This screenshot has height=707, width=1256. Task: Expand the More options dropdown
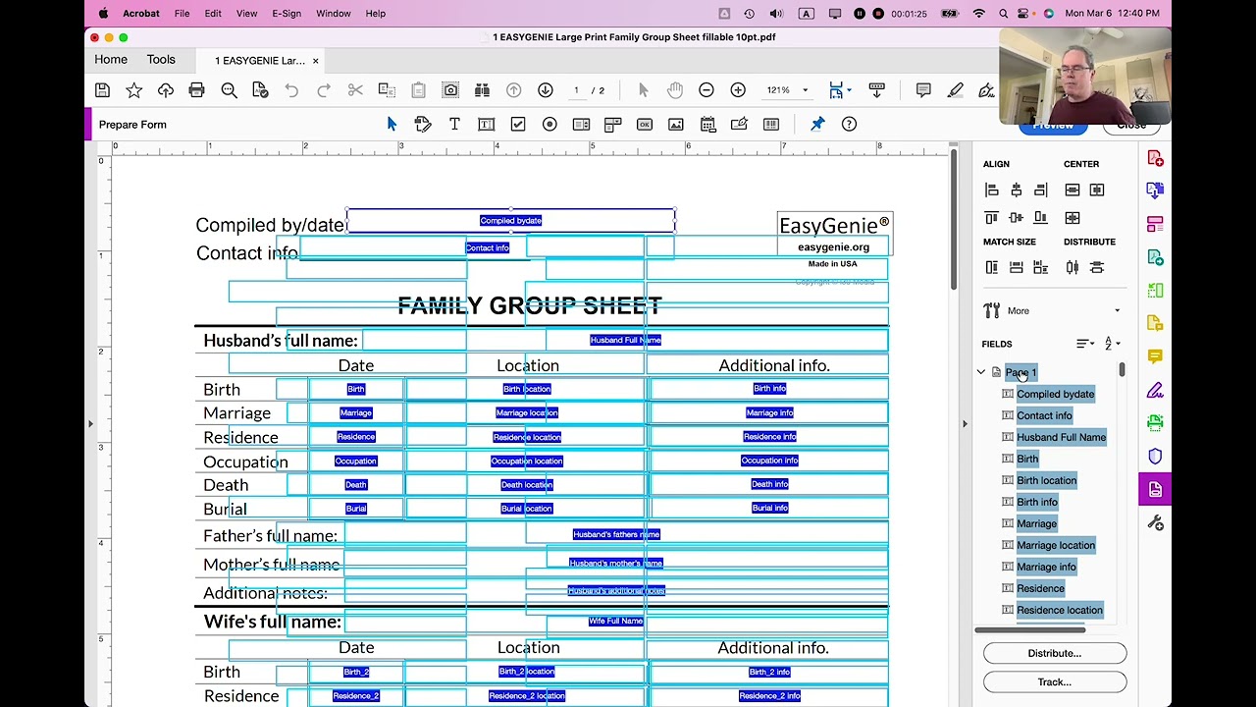pos(1117,311)
